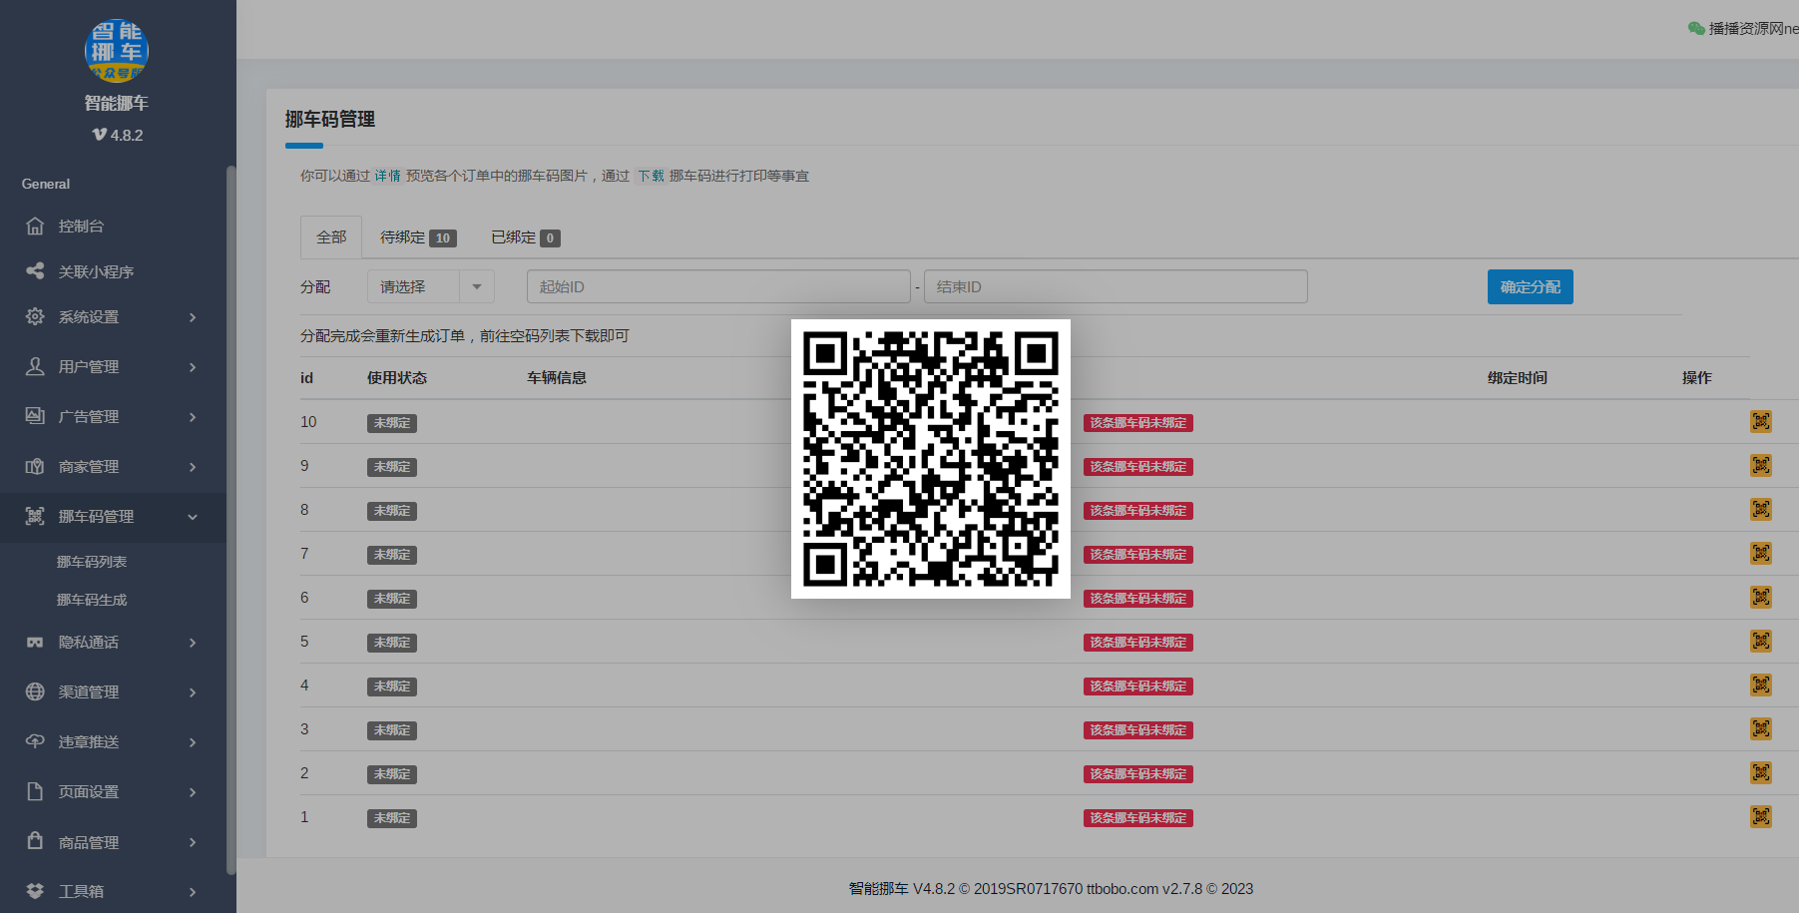
Task: Show QR code for row id 9
Action: [1761, 466]
